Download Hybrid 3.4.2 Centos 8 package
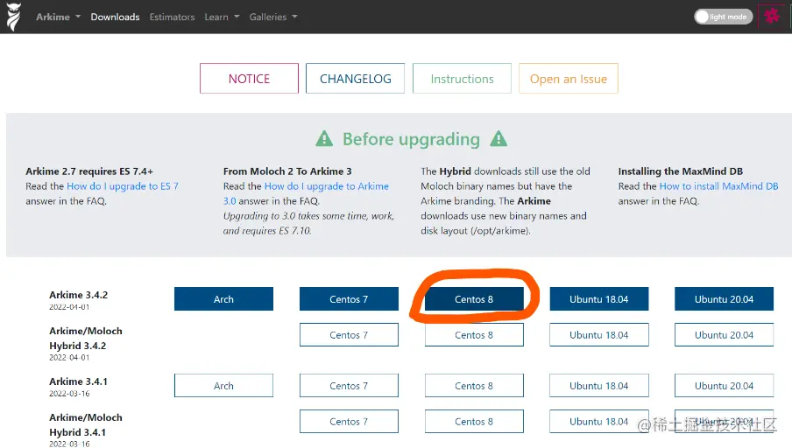Screen dimensions: 792x448 tap(474, 335)
